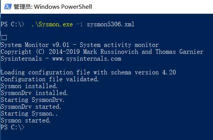Click the Thomas Garnier name
The height and width of the screenshot is (140, 213).
click(179, 52)
